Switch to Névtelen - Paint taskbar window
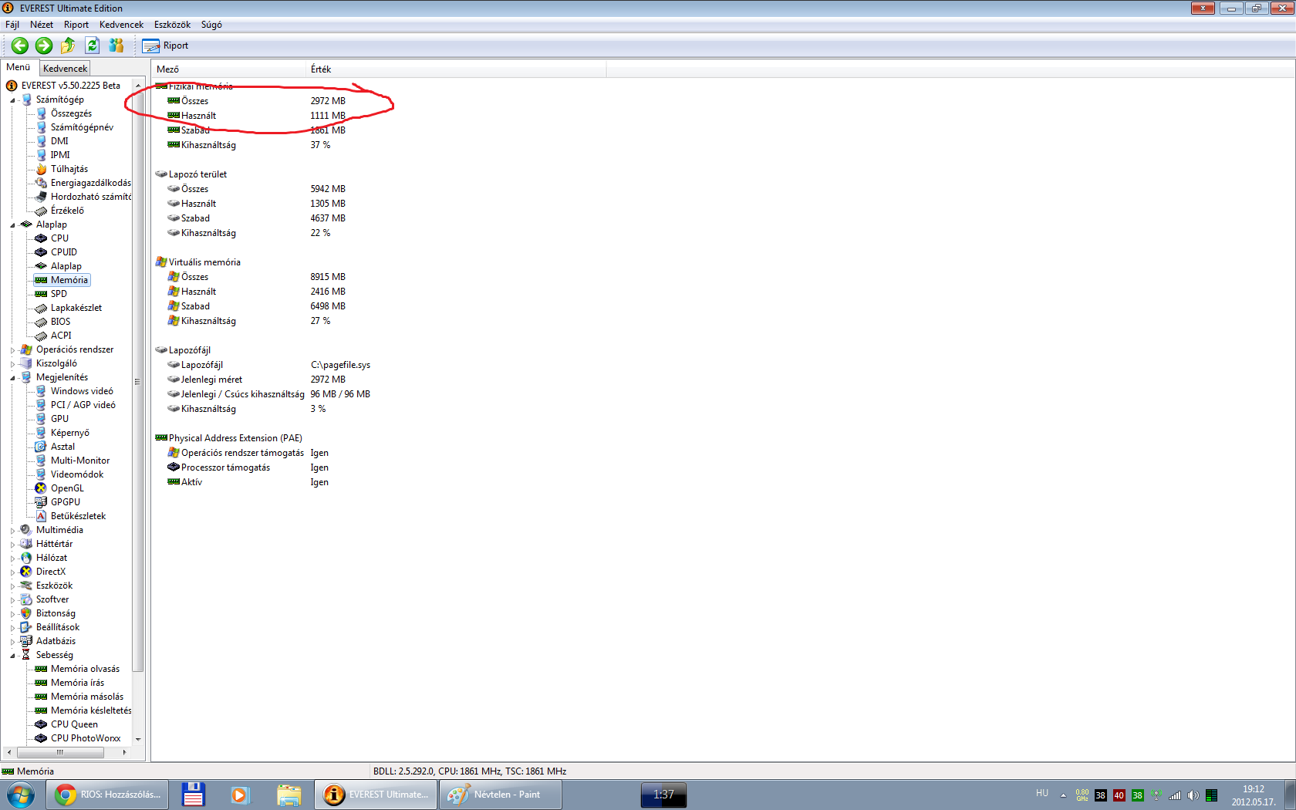The image size is (1296, 810). coord(501,795)
